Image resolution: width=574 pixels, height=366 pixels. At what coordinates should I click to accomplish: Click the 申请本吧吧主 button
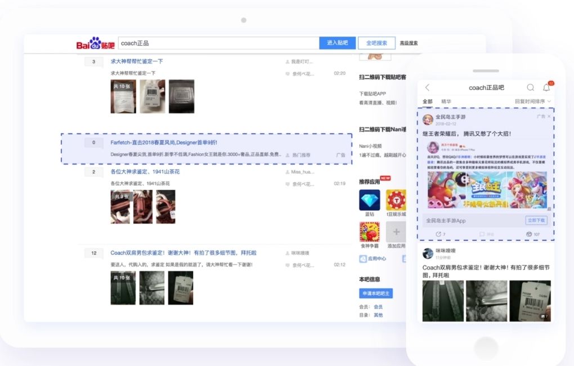coord(375,293)
